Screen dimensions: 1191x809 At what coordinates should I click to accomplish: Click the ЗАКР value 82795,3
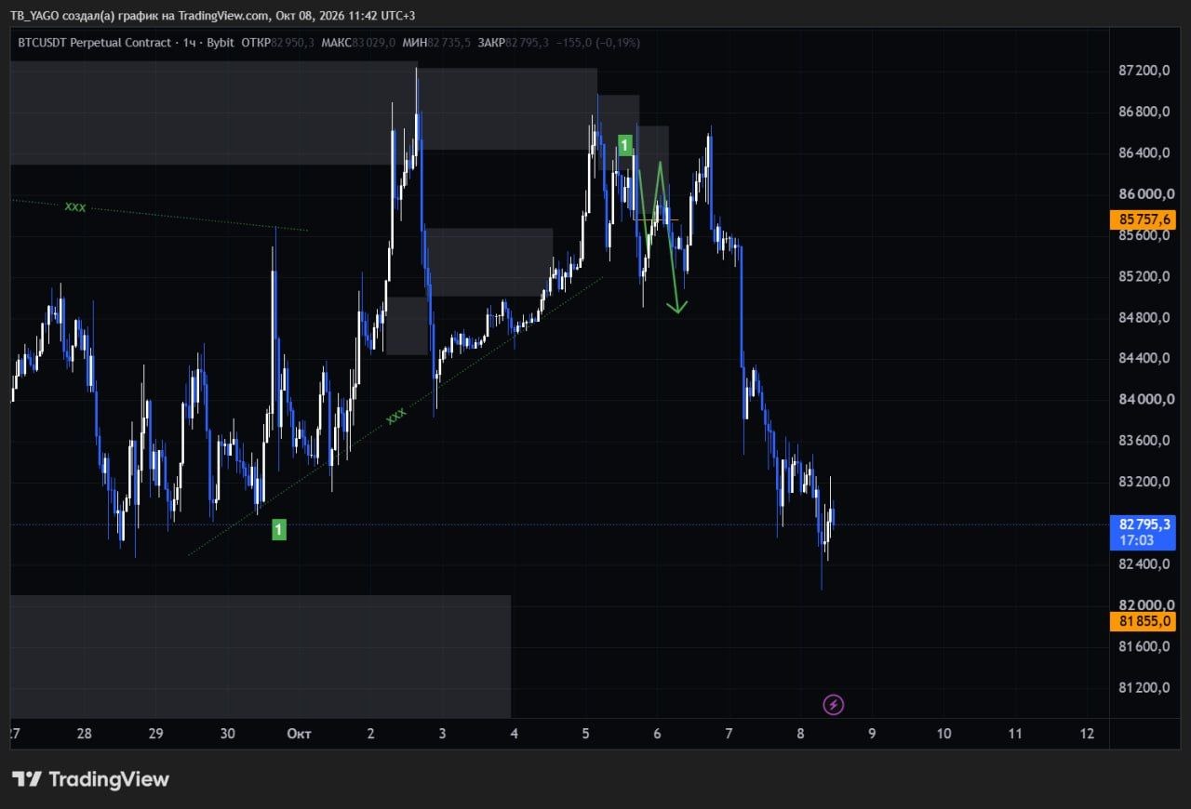pyautogui.click(x=528, y=43)
